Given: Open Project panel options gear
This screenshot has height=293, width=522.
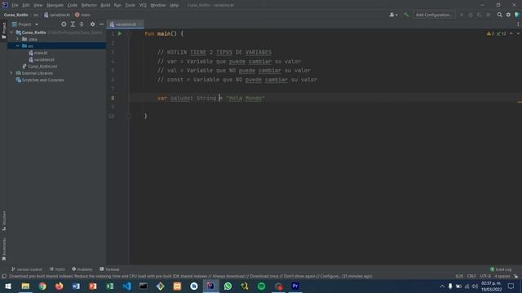Looking at the screenshot, I should point(92,24).
